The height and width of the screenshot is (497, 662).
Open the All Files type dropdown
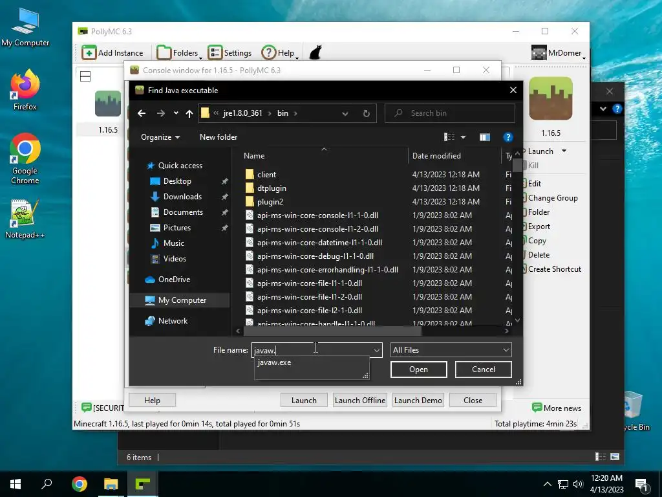[x=451, y=350]
